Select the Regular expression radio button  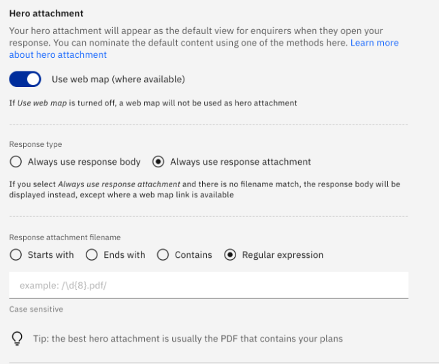point(230,255)
